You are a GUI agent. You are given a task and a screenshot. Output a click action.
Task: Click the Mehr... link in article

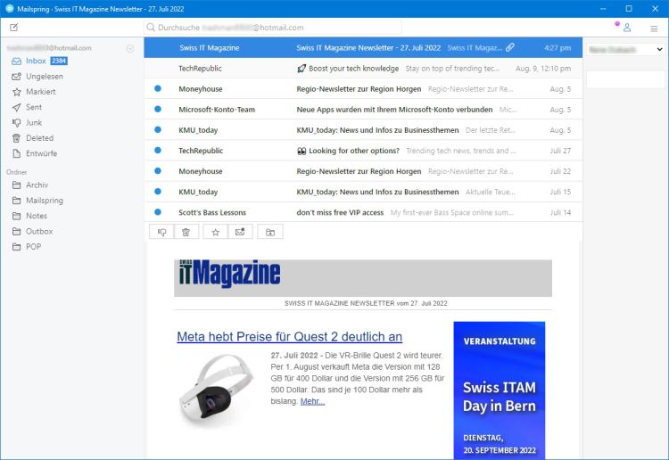(x=312, y=401)
